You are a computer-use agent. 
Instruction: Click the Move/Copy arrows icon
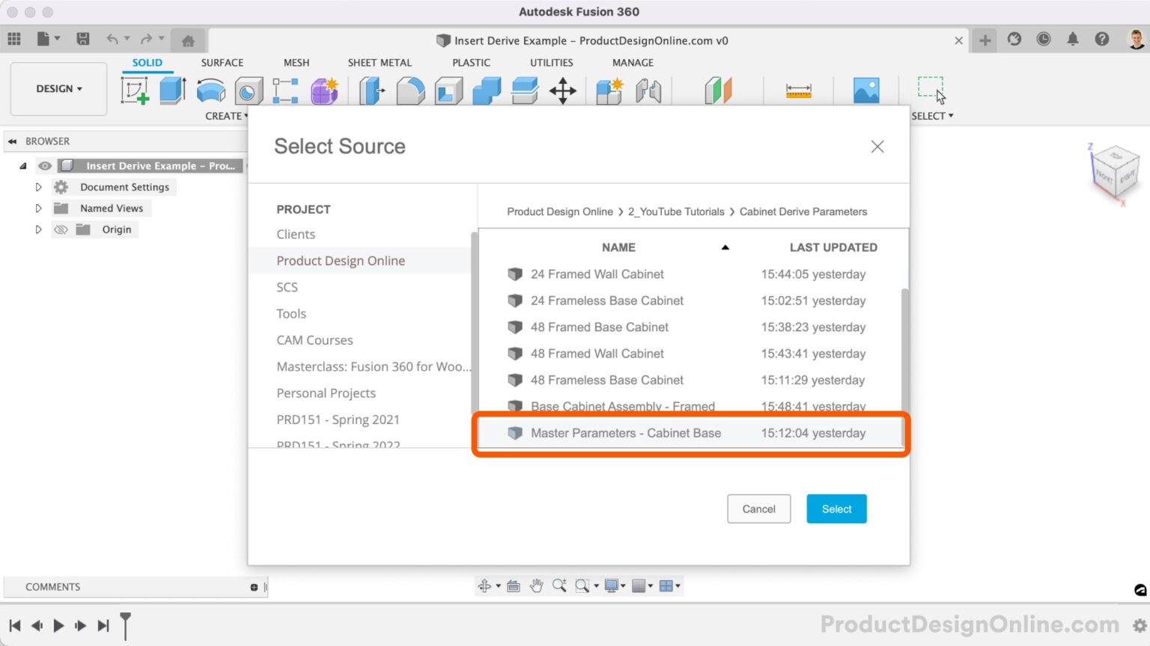pyautogui.click(x=562, y=91)
